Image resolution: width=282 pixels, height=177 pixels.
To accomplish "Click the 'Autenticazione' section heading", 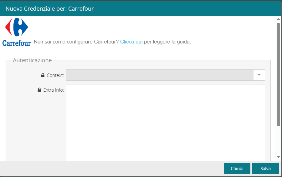I will tap(32, 60).
